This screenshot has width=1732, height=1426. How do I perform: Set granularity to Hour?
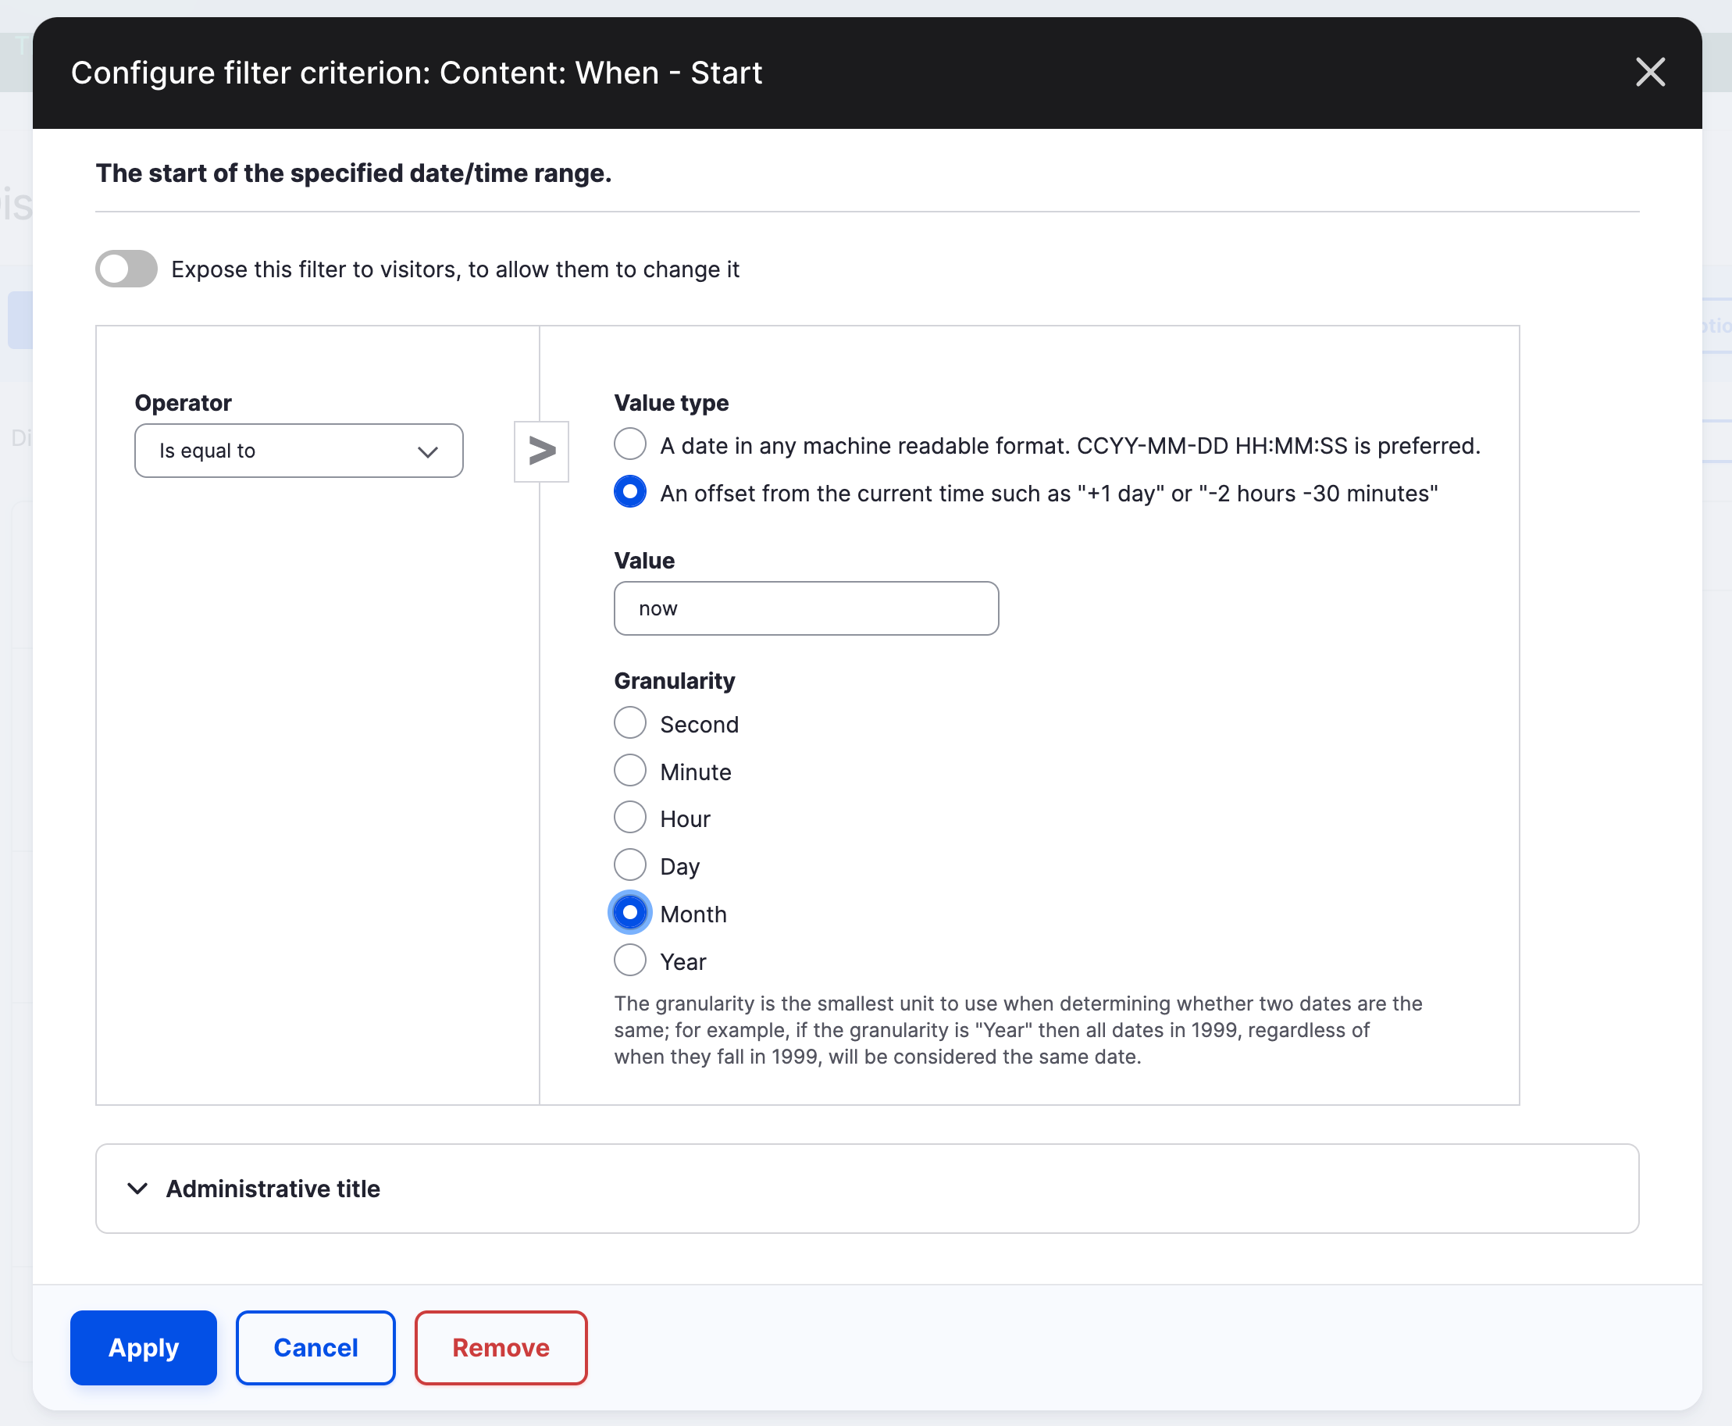point(629,817)
